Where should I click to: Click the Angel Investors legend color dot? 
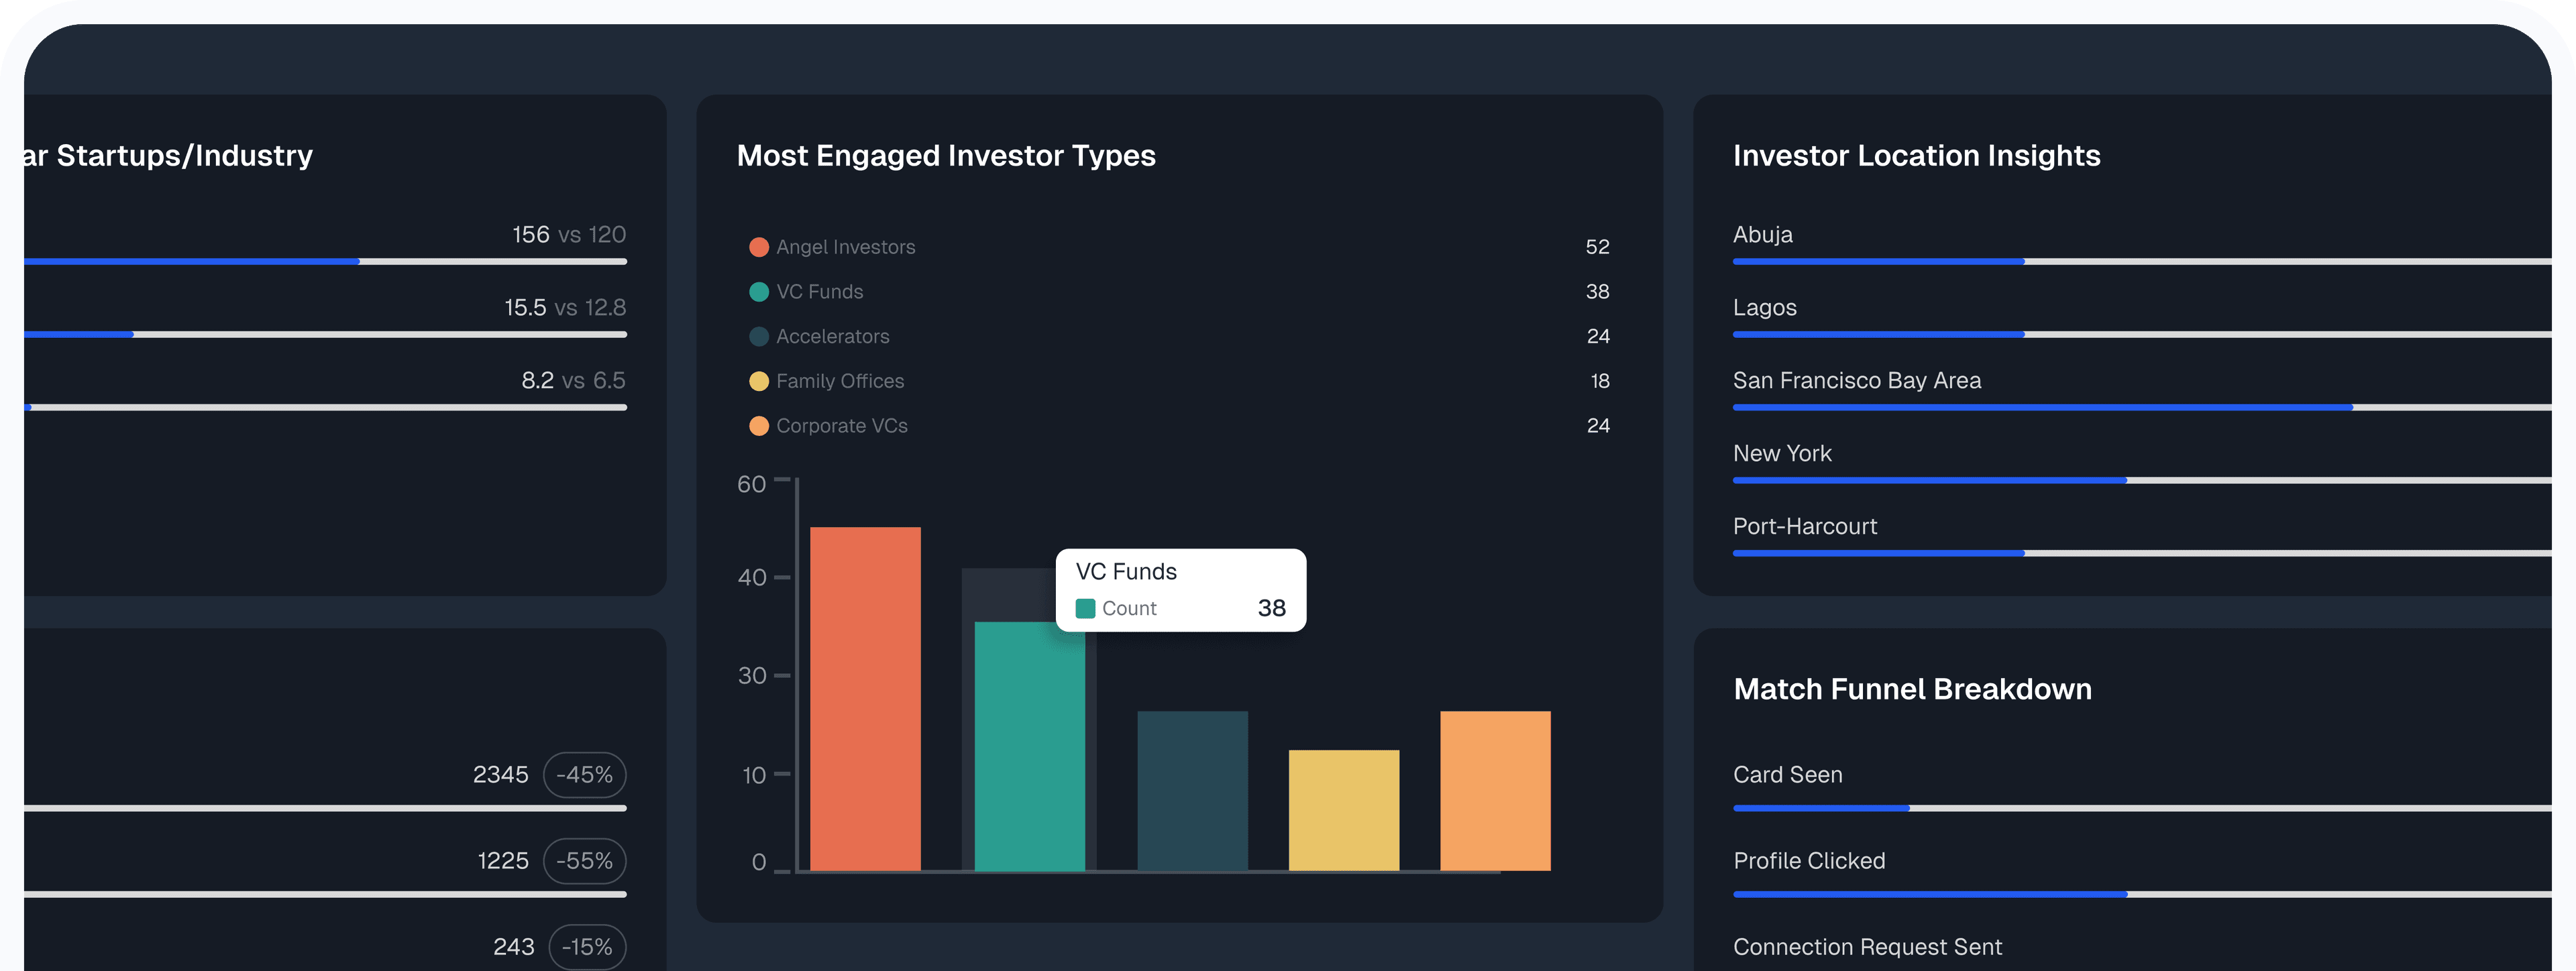pos(759,247)
